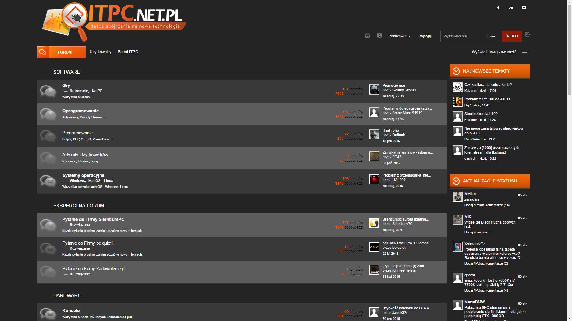This screenshot has height=321, width=572.
Task: Open the Systemy operacyjne forum link
Action: click(83, 175)
